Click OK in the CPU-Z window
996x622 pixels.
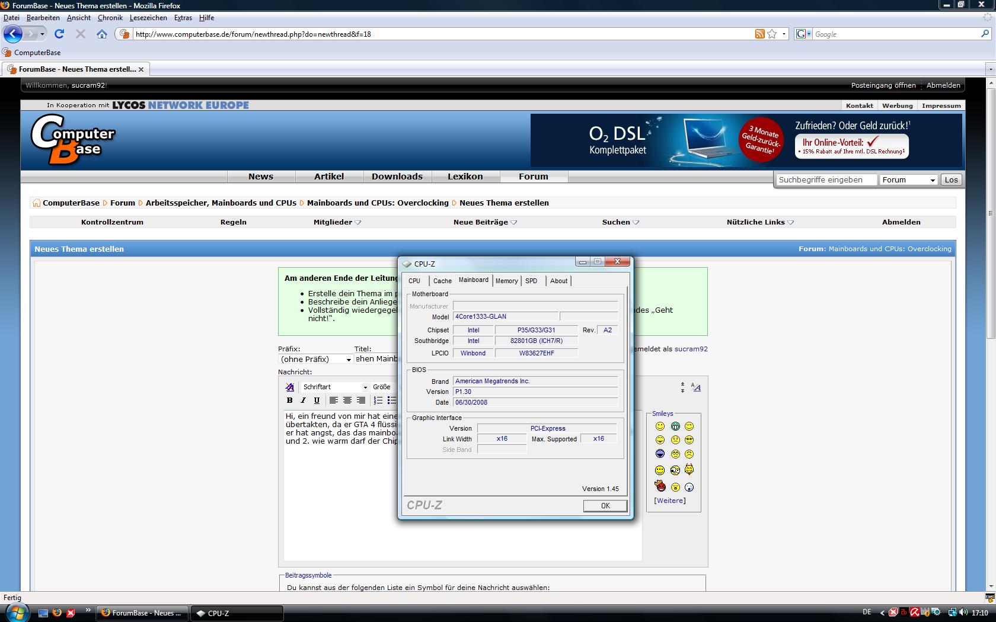click(605, 505)
